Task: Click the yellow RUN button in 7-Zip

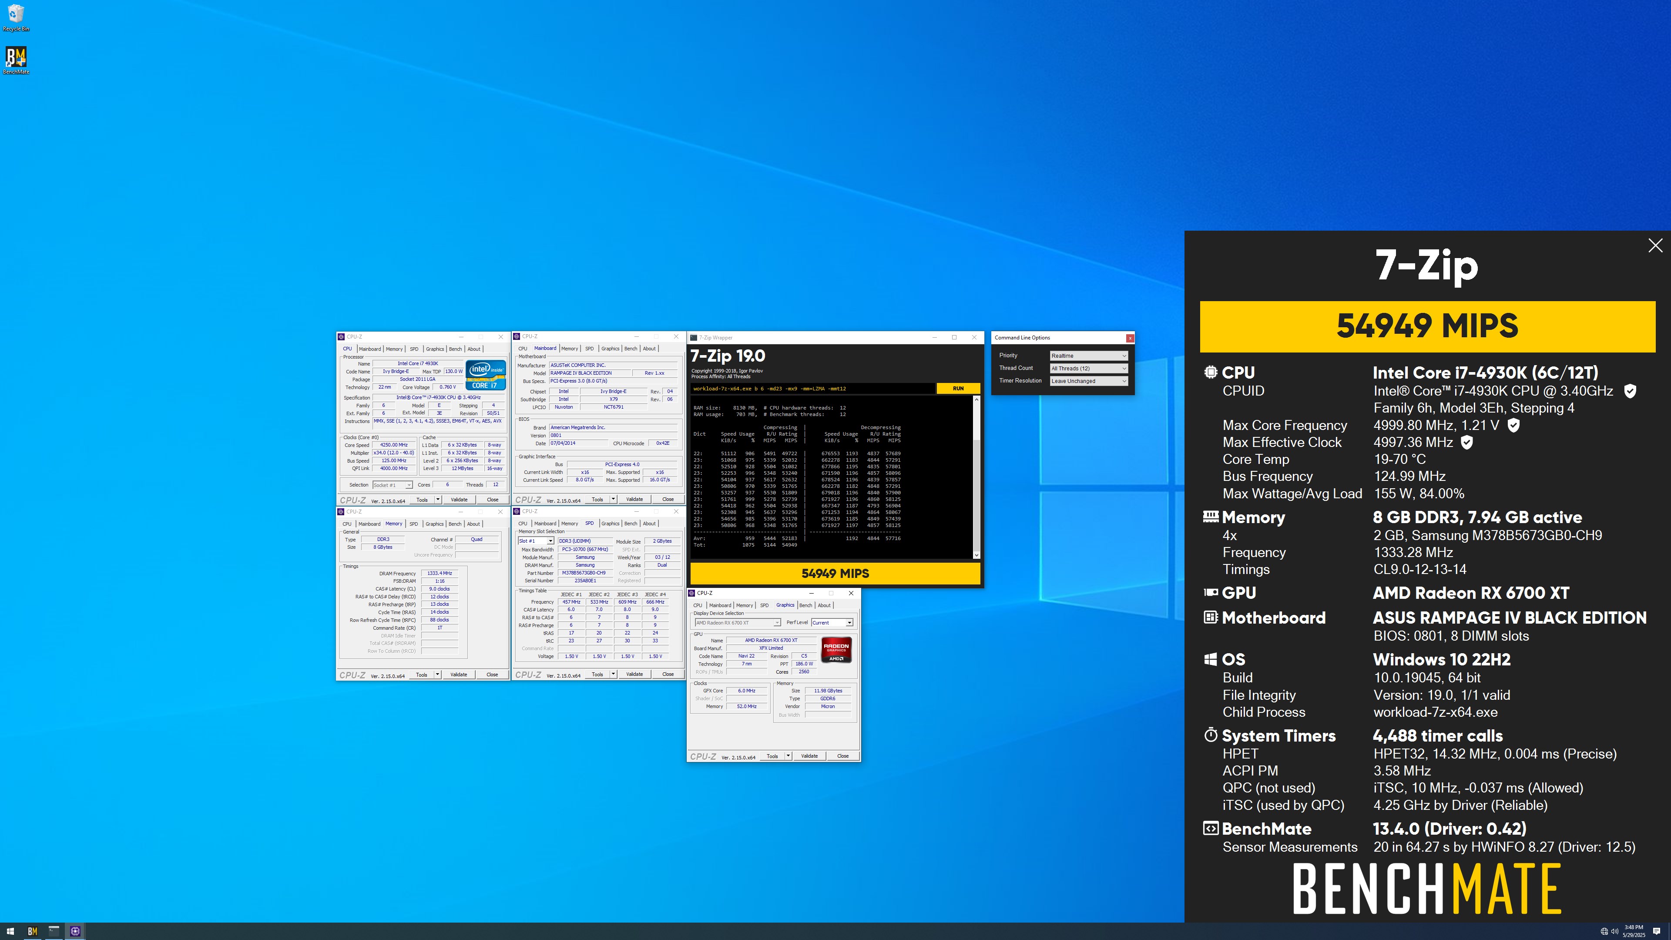Action: [x=958, y=389]
